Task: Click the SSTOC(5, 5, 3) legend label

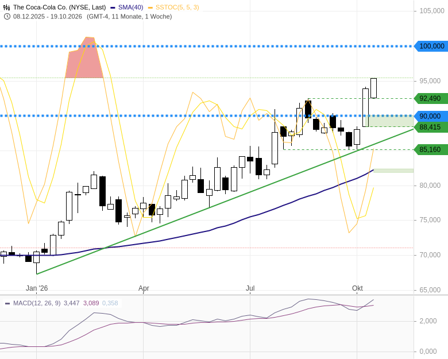Action: coord(177,7)
